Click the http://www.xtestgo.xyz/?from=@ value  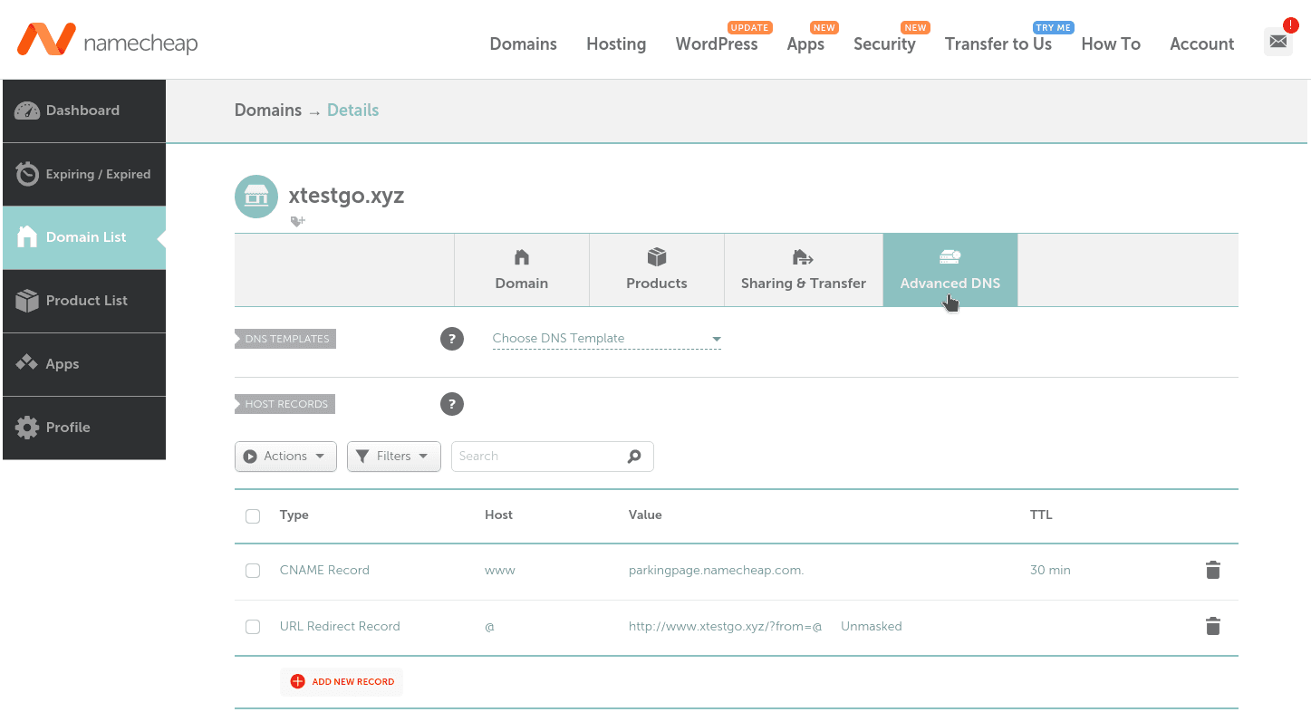725,627
